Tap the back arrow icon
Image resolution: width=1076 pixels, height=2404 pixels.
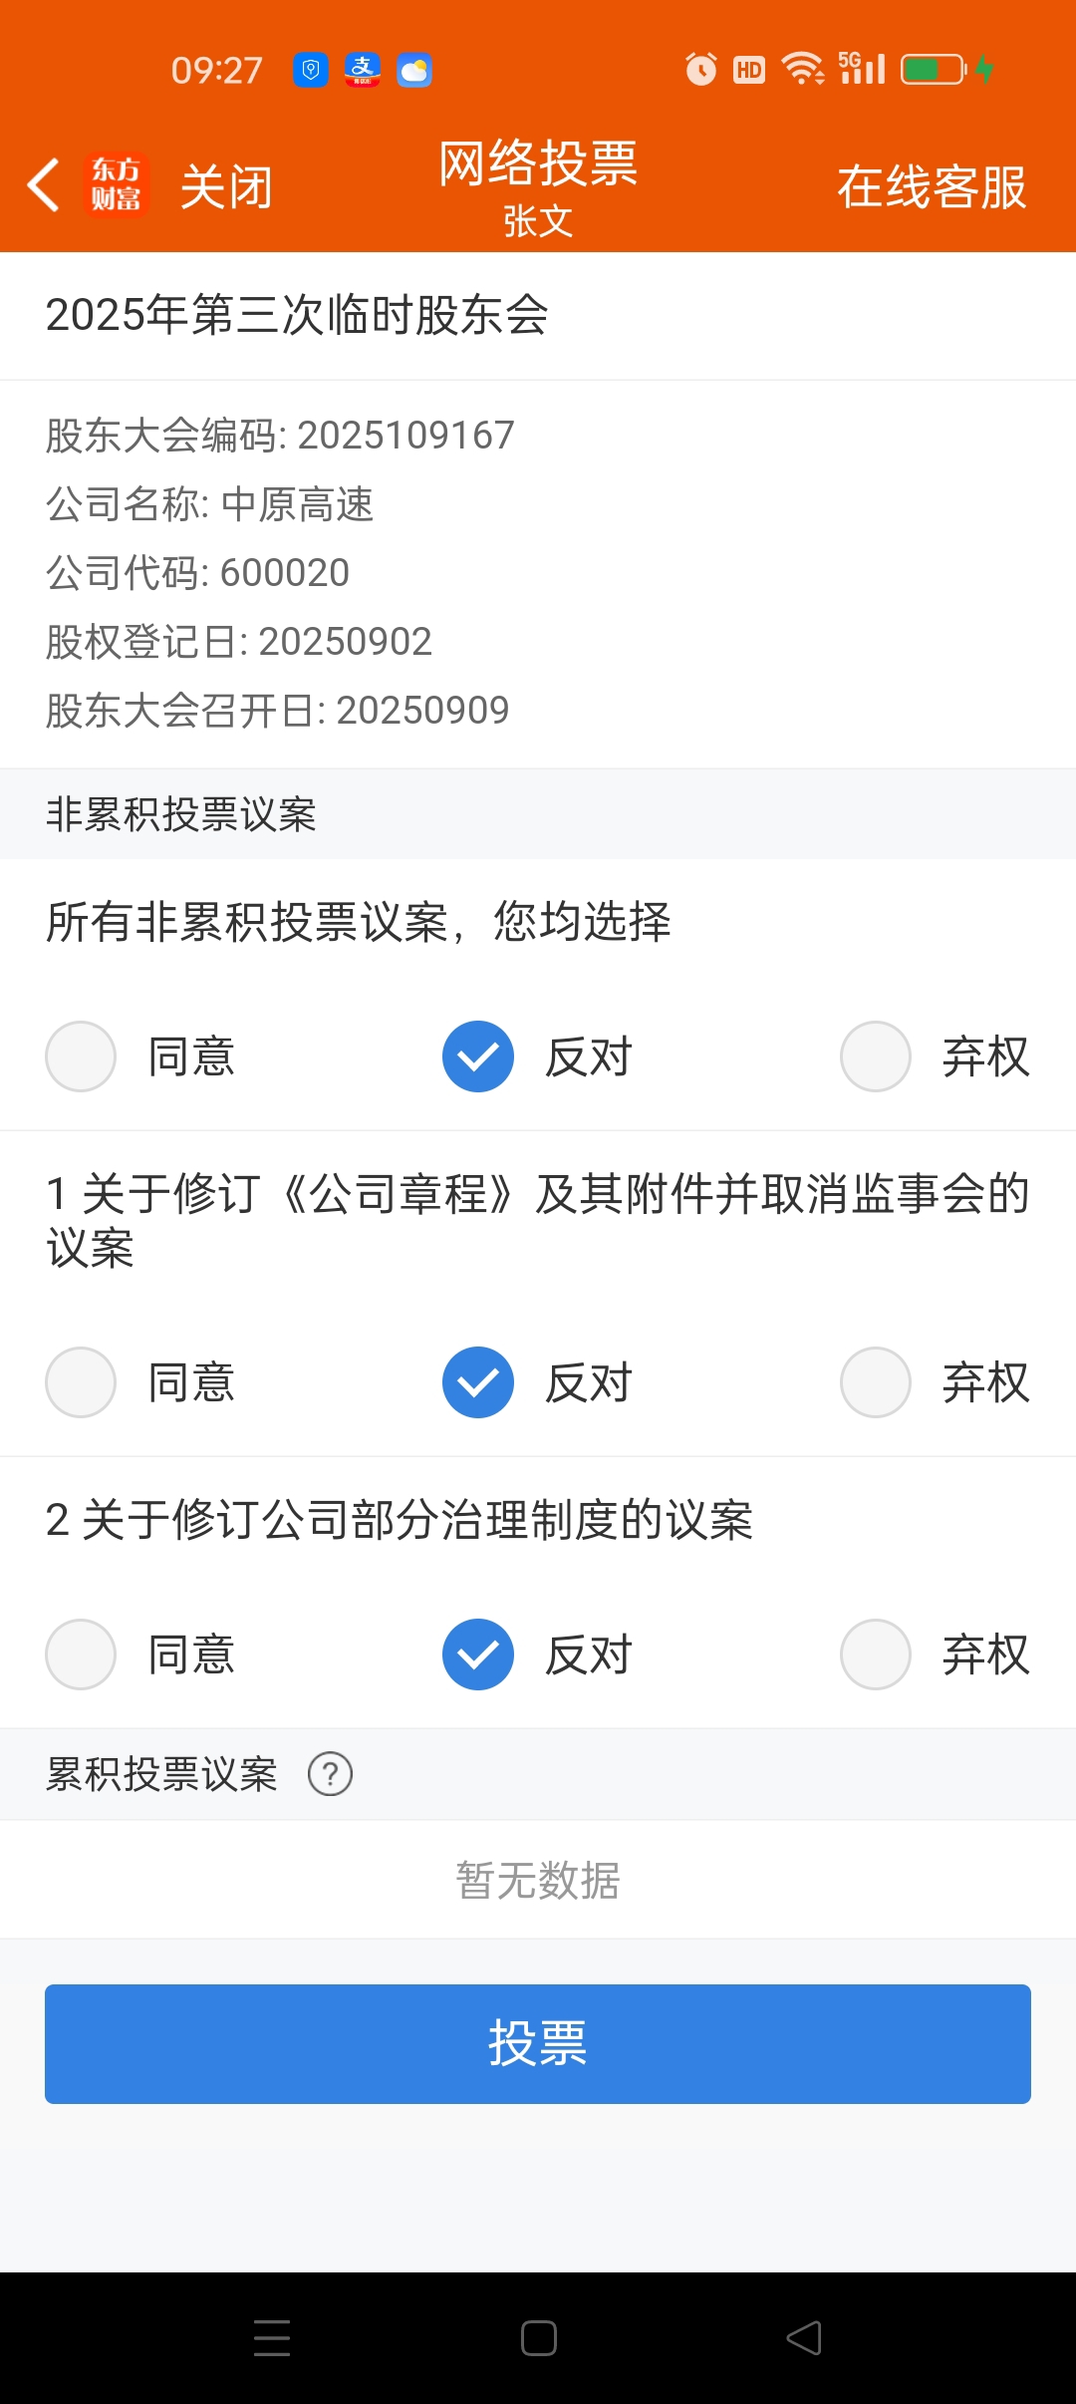pyautogui.click(x=43, y=185)
